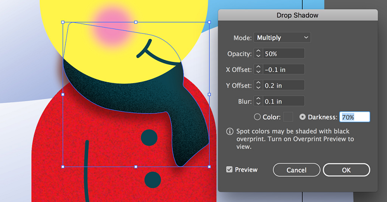Click the Drop Shadow dialog title bar

click(x=297, y=15)
